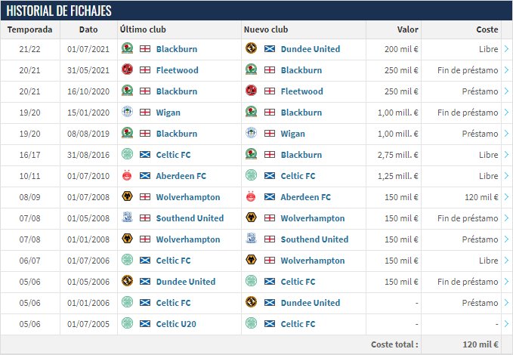This screenshot has width=513, height=355.
Task: Click Wigan crest in 15/01/2020 row
Action: pyautogui.click(x=127, y=113)
